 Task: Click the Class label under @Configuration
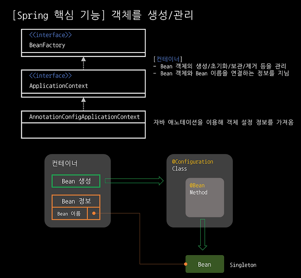coord(179,168)
